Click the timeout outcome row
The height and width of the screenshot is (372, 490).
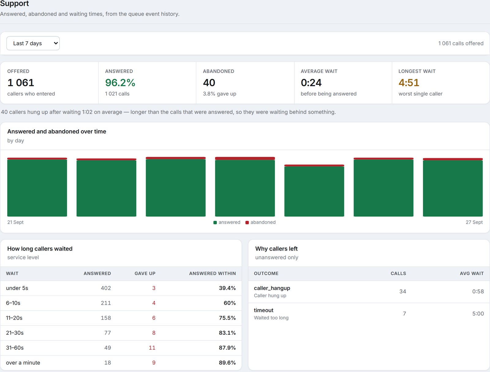click(369, 314)
